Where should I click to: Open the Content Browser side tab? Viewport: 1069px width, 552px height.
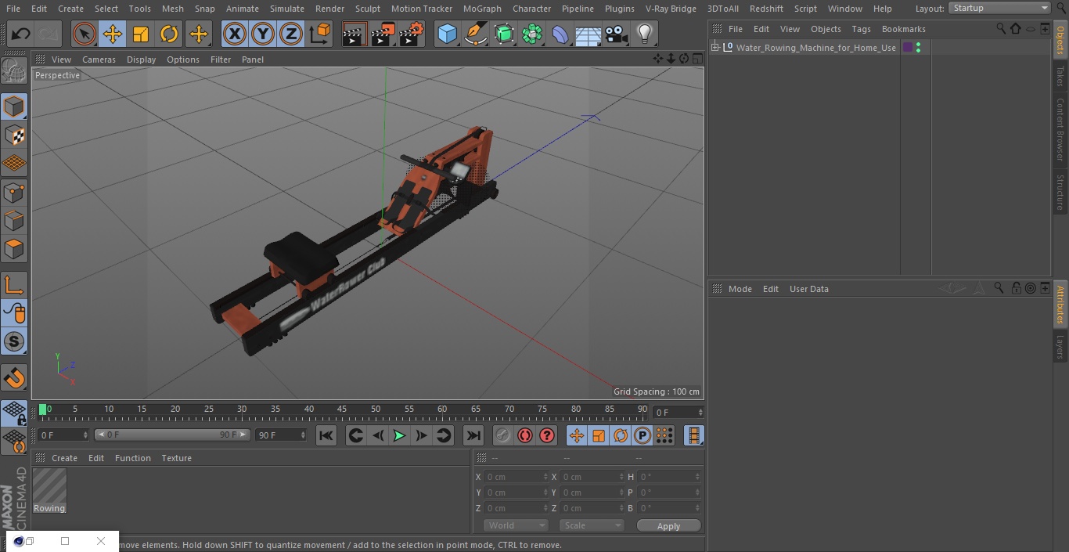pos(1060,130)
